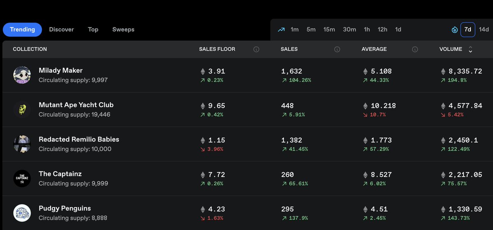Switch to the Top tab

pos(93,30)
